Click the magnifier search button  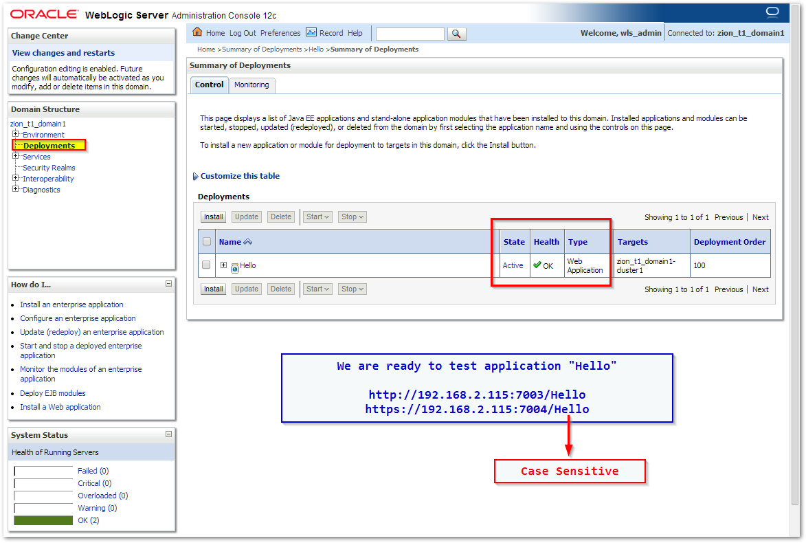tap(456, 34)
